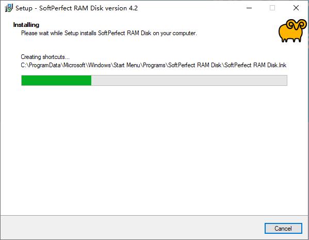The image size is (309, 240).
Task: Click the window title 'Setup - SoftPerfect RAM Disk'
Action: pyautogui.click(x=59, y=8)
